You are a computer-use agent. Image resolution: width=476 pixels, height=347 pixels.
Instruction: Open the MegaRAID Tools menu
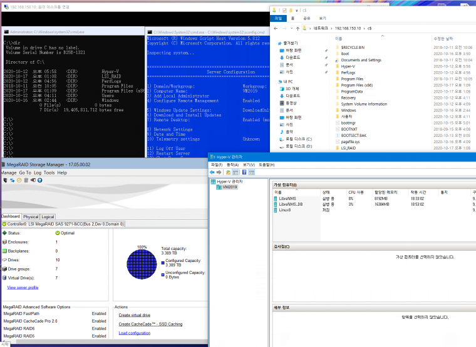click(x=49, y=173)
